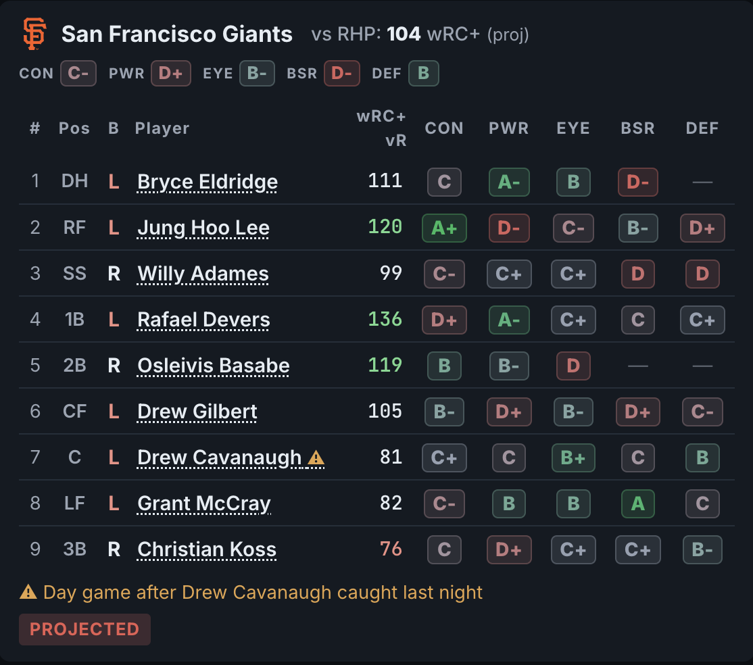Click Jung Hoo Lee's A+ contact grade badge
753x665 pixels.
pyautogui.click(x=444, y=228)
